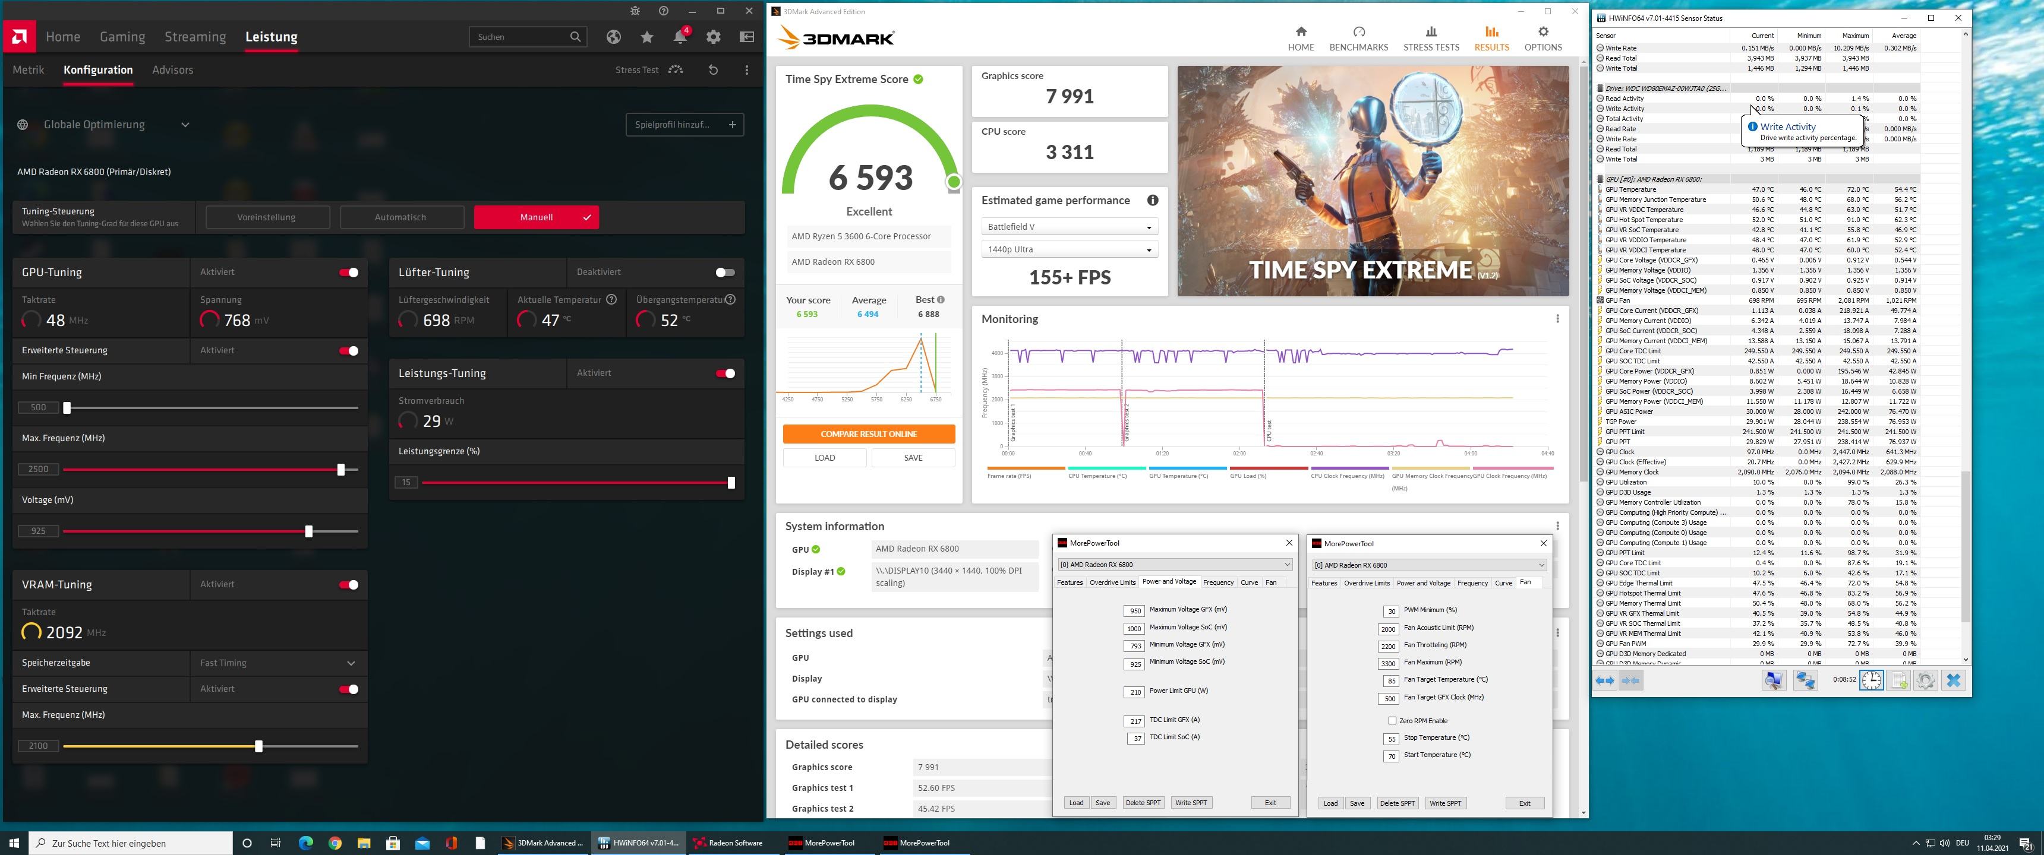
Task: Click LOAD button in 3DMark results
Action: coord(824,458)
